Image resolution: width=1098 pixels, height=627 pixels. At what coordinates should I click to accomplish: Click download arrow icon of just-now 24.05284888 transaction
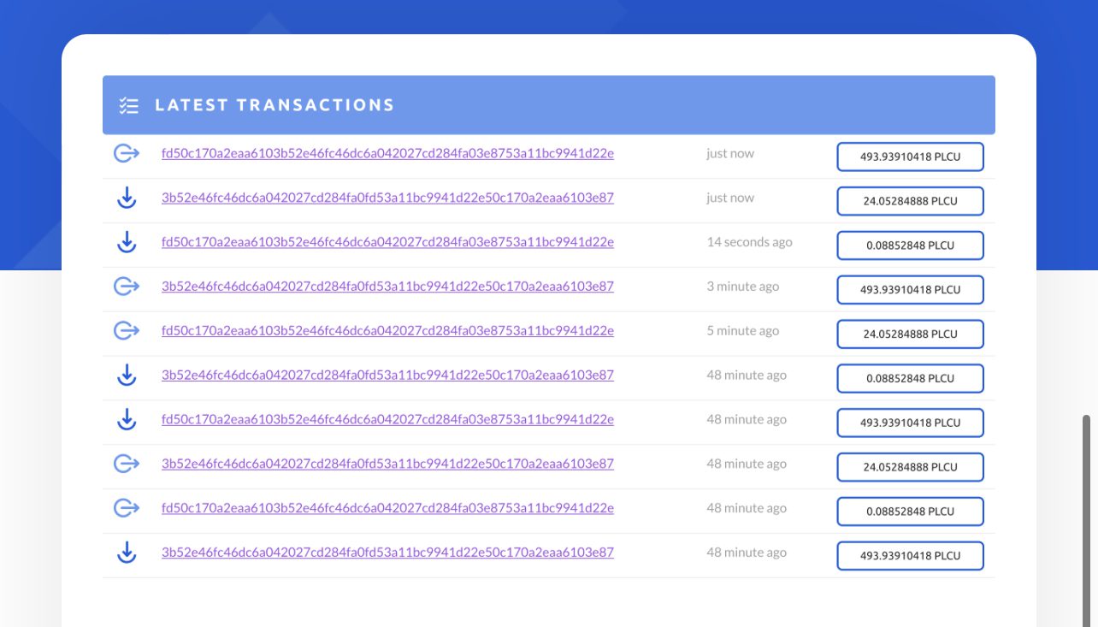(x=127, y=198)
